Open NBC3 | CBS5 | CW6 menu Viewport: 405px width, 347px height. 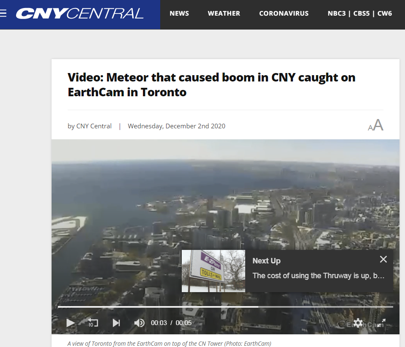(360, 14)
